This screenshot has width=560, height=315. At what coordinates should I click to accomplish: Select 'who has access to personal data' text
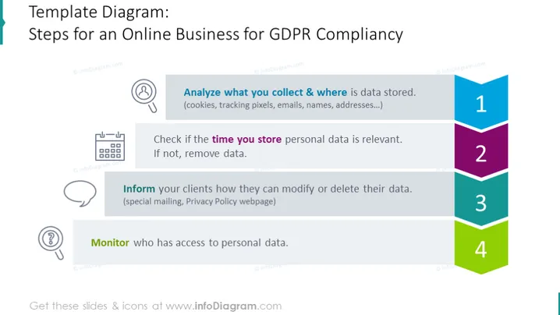[211, 242]
